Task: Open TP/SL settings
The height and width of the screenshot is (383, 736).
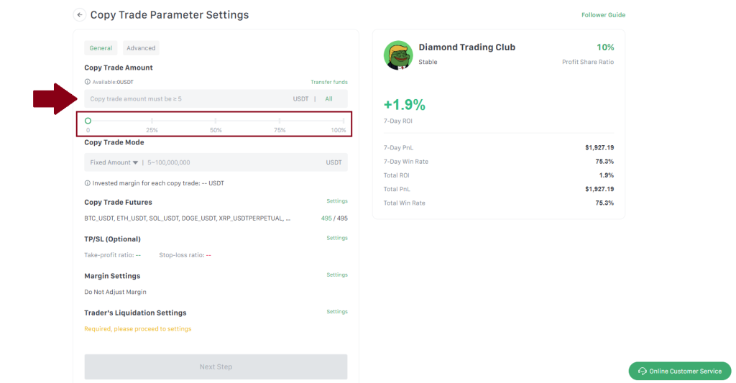Action: [336, 238]
